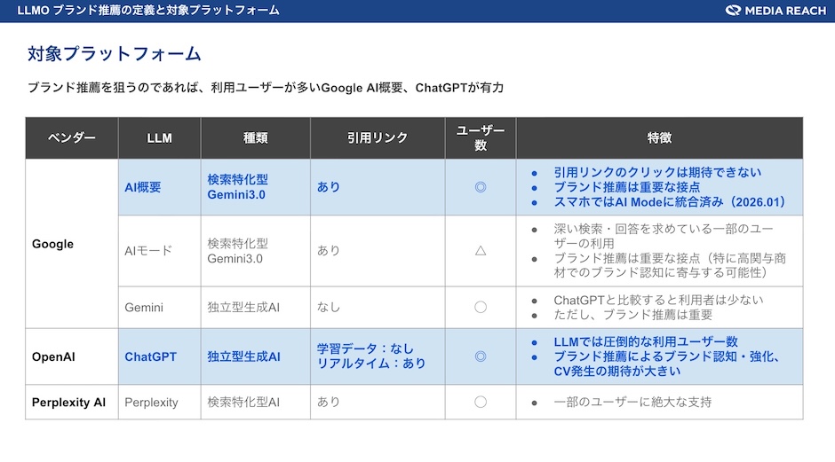
Task: Click the 特徴 column header
Action: (x=659, y=138)
